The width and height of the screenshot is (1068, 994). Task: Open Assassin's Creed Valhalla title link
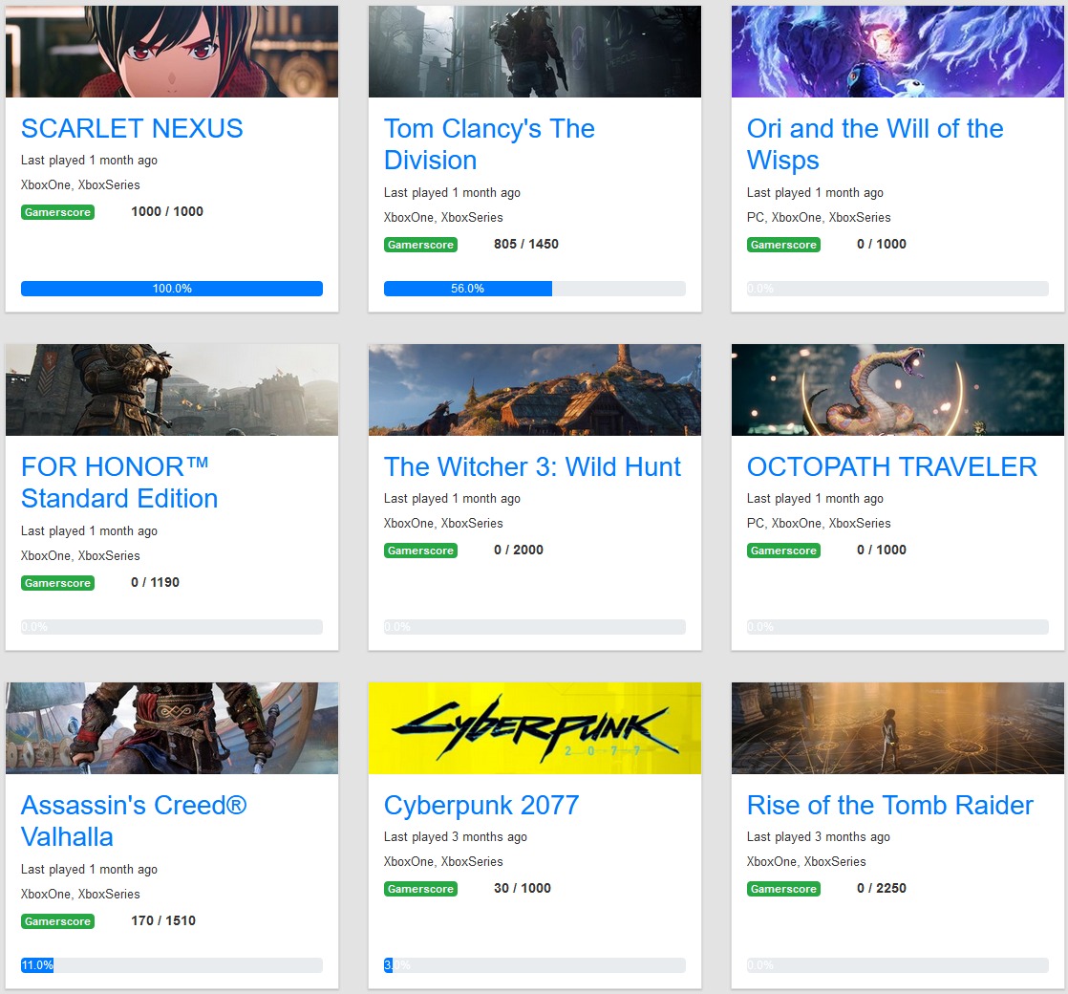tap(134, 821)
